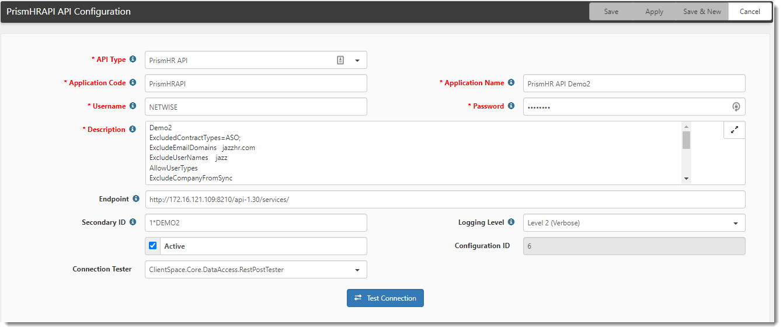The image size is (783, 331).
Task: Open the Logging Level dropdown
Action: (x=736, y=223)
